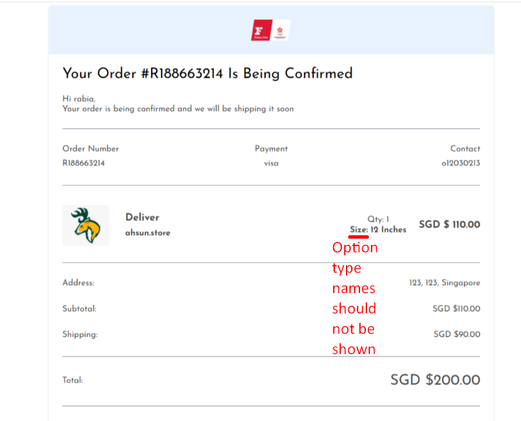
Task: Click the red Fitness First logo
Action: click(262, 30)
